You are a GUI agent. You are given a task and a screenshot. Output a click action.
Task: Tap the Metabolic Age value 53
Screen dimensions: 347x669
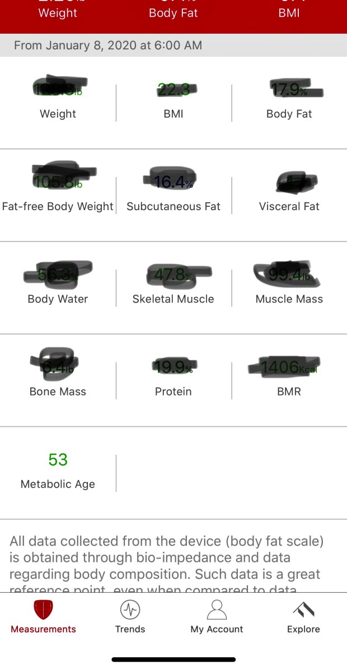pyautogui.click(x=58, y=460)
